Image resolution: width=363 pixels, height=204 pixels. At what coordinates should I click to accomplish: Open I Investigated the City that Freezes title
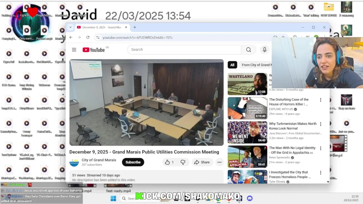pos(290,175)
